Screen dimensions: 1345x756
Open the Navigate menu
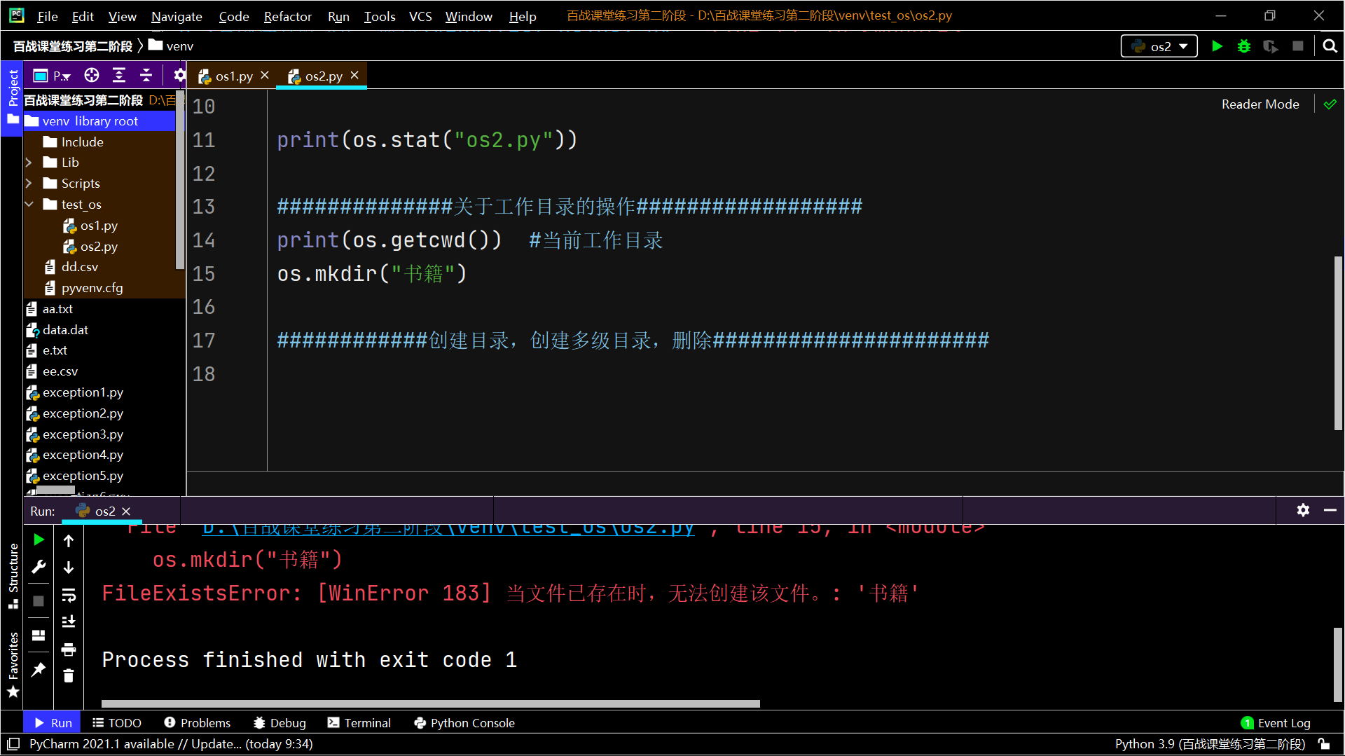(x=177, y=16)
